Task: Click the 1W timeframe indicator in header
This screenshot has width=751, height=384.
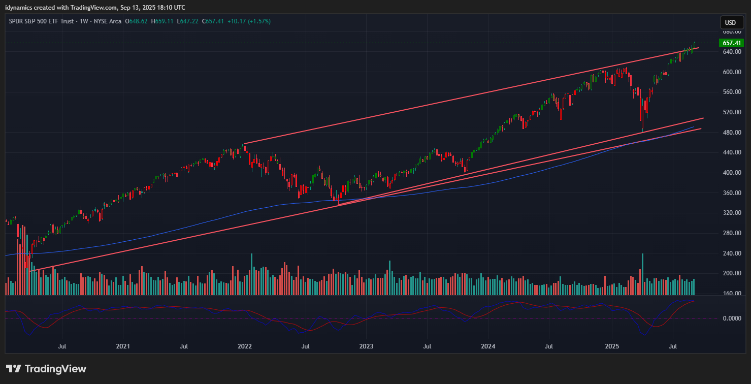Action: [x=82, y=21]
